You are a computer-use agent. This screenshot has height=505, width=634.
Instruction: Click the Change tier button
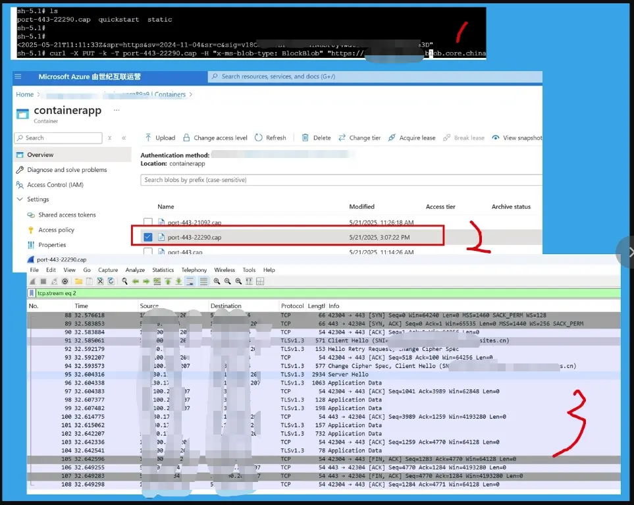click(x=360, y=138)
